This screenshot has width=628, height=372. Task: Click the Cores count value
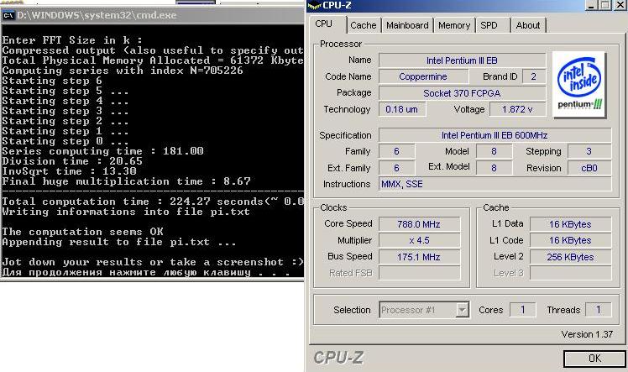[x=523, y=310]
